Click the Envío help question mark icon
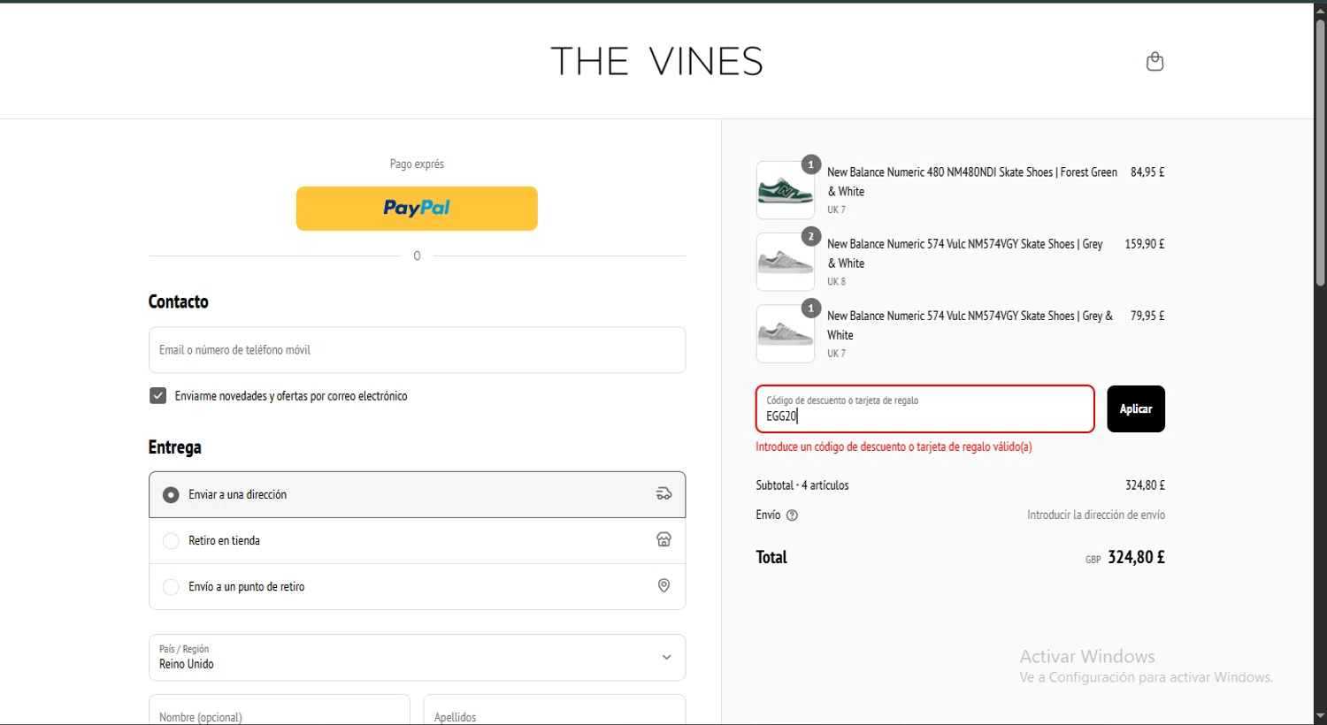Image resolution: width=1327 pixels, height=725 pixels. (792, 515)
